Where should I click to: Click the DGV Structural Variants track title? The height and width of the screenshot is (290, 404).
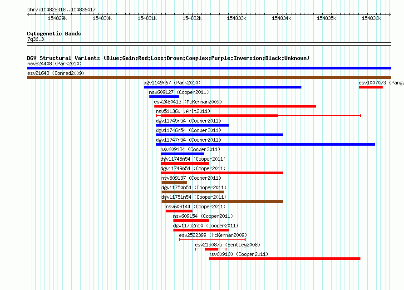pyautogui.click(x=168, y=58)
